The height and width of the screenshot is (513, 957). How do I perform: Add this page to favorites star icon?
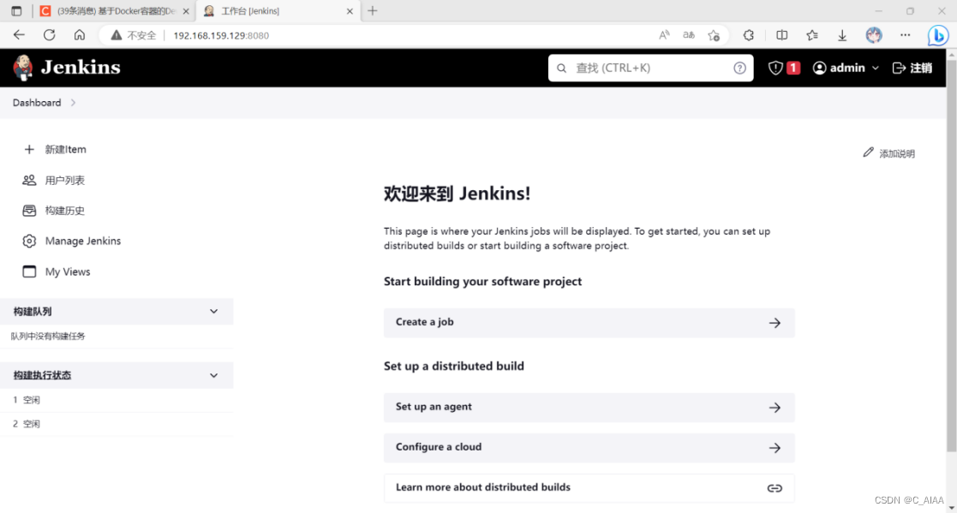pyautogui.click(x=714, y=35)
